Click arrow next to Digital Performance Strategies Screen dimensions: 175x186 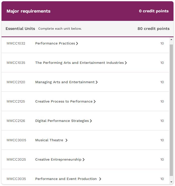(x=91, y=121)
